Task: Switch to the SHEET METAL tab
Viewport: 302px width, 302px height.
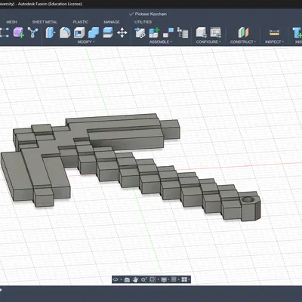Action: click(x=45, y=22)
